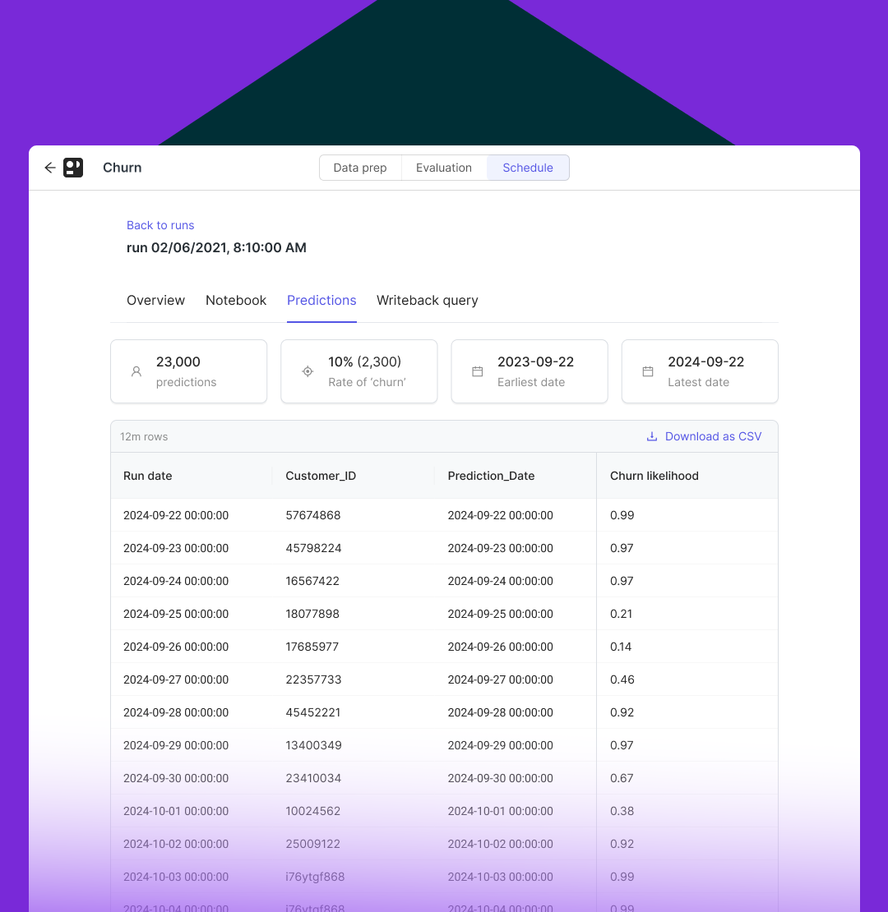The width and height of the screenshot is (888, 912).
Task: Click the back arrow icon
Action: point(50,168)
